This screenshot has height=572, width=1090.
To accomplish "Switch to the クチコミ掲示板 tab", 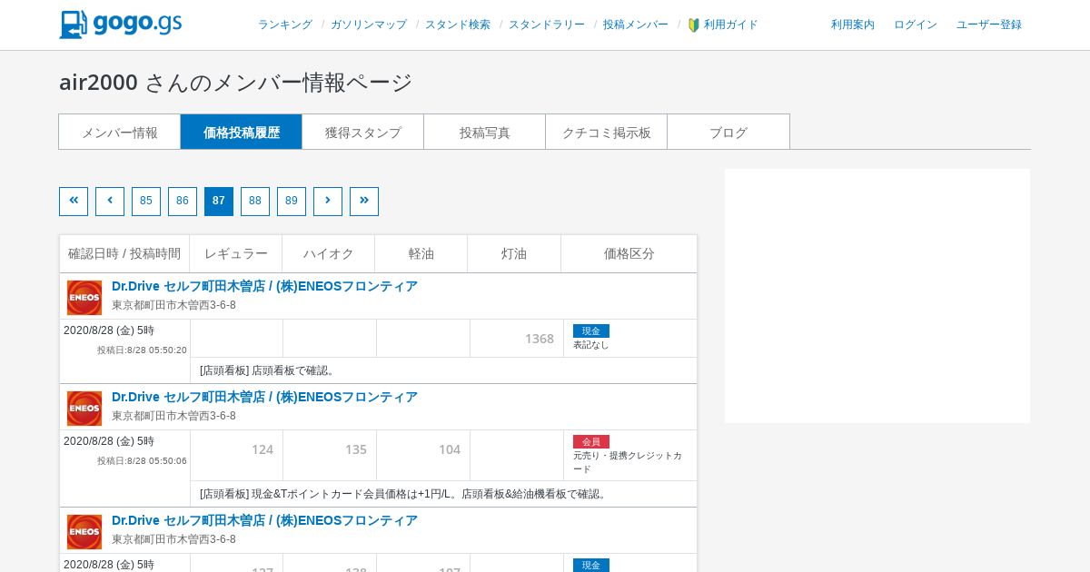I will click(607, 132).
